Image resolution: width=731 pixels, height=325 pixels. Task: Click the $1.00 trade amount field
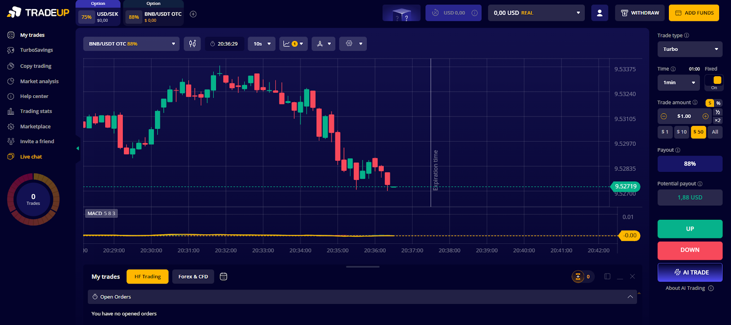pos(684,116)
